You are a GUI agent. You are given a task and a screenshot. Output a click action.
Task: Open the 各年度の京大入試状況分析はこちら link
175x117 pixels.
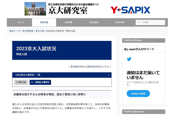91,67
